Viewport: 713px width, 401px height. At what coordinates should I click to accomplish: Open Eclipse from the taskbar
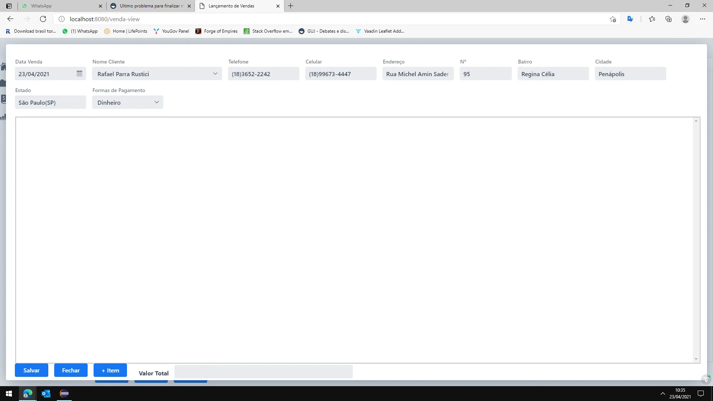(64, 394)
